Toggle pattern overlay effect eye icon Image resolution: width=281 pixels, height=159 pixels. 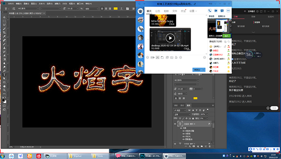pos(183,139)
